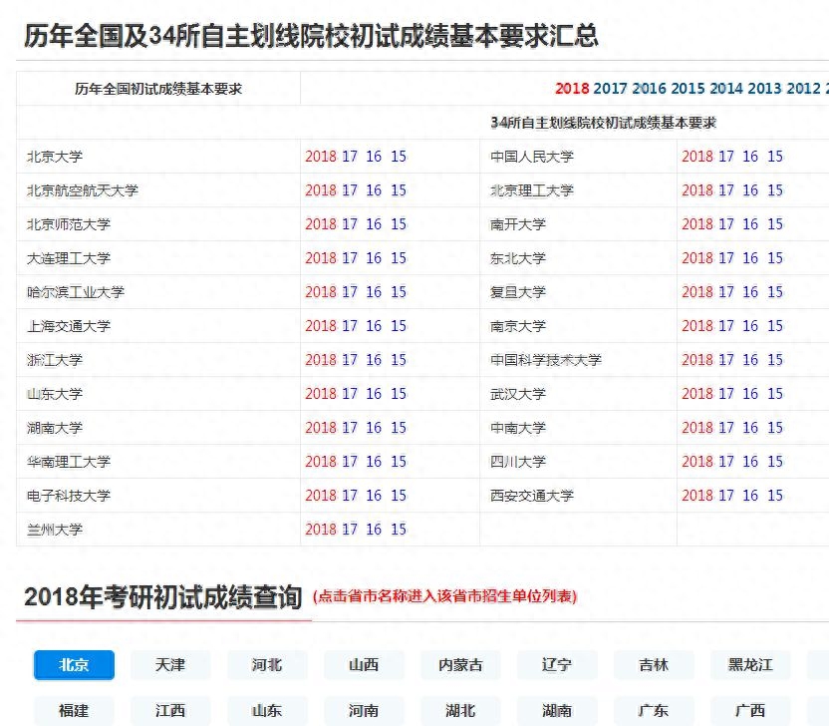Viewport: 829px width, 726px height.
Task: Click the 2018年考研初试成绩查询 heading
Action: click(162, 597)
